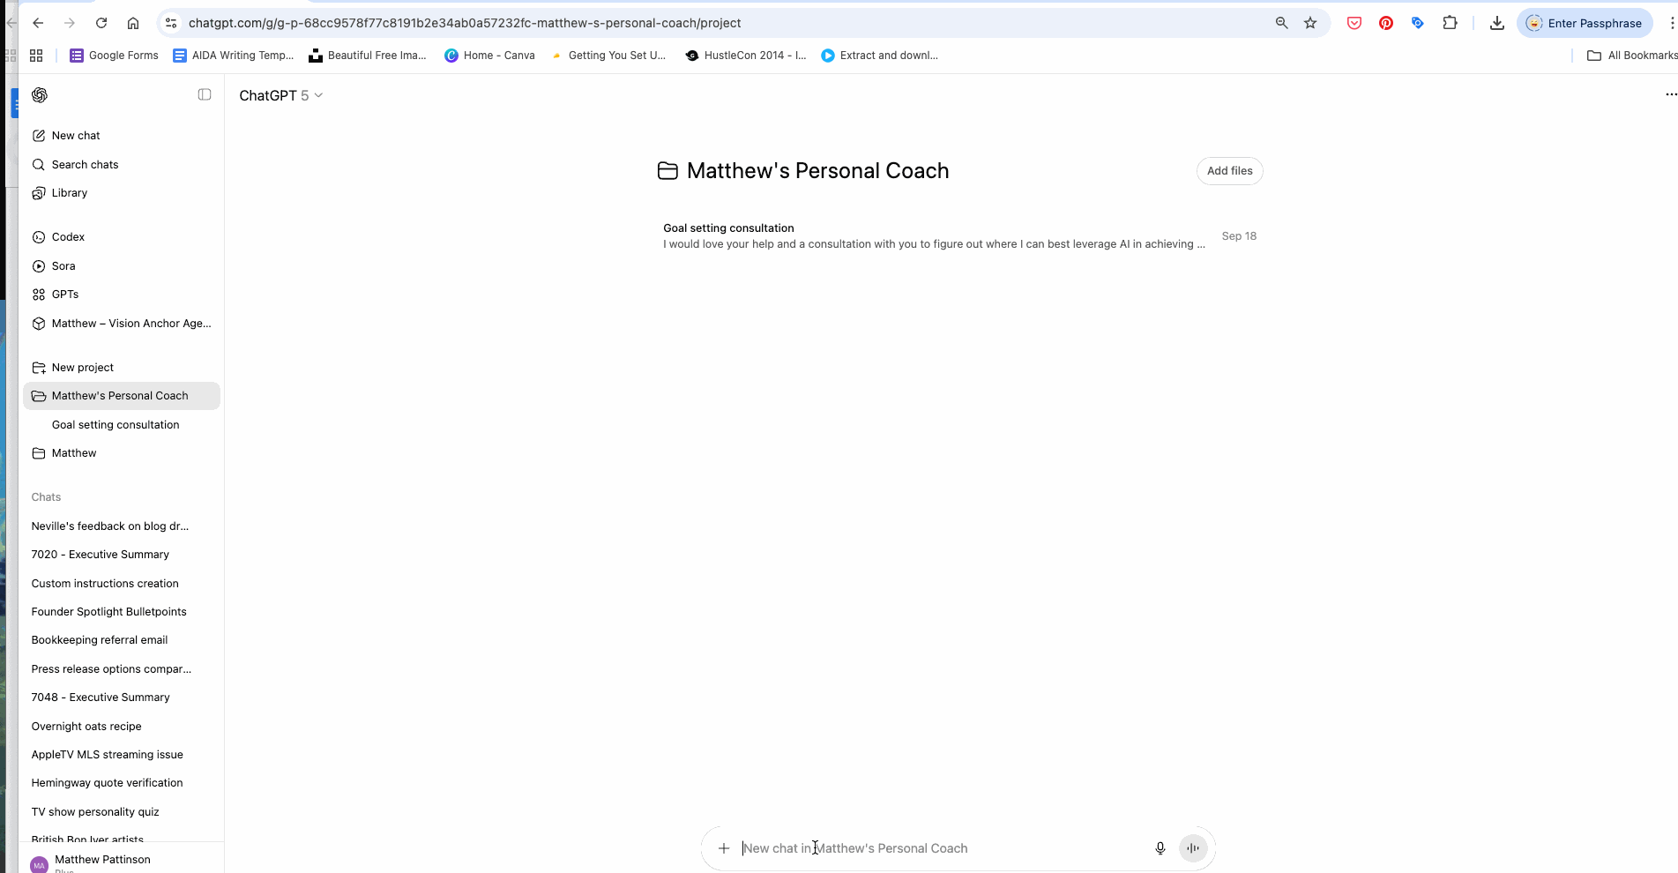The height and width of the screenshot is (873, 1678).
Task: Open the Extensions puzzle icon
Action: tap(1450, 23)
